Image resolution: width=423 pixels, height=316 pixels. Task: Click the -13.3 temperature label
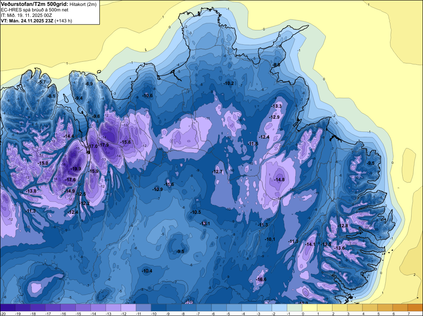[x=277, y=106]
